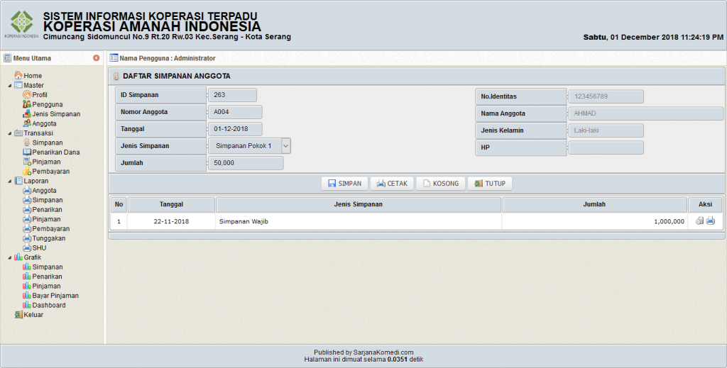Open the Home menu item

33,75
